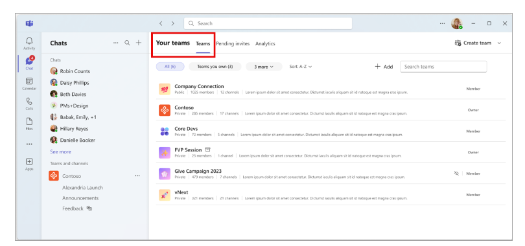Click the See more link
Image resolution: width=525 pixels, height=246 pixels.
(61, 151)
